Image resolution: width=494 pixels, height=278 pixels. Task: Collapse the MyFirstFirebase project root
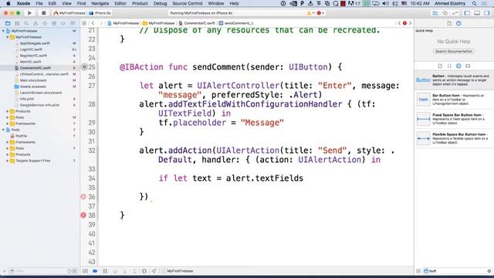tap(3, 31)
